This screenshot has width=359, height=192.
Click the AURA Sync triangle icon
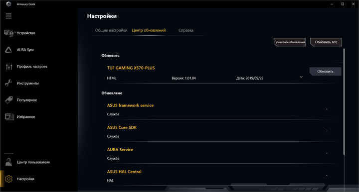[8, 50]
